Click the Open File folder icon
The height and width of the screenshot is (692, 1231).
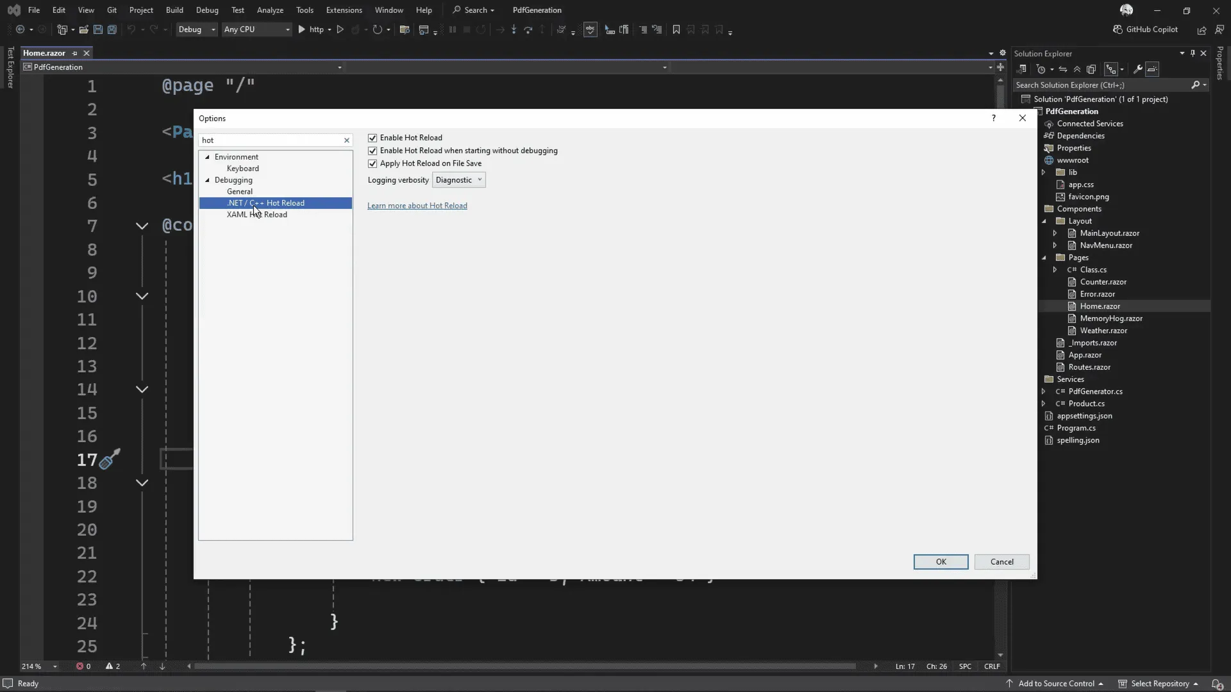pyautogui.click(x=83, y=29)
